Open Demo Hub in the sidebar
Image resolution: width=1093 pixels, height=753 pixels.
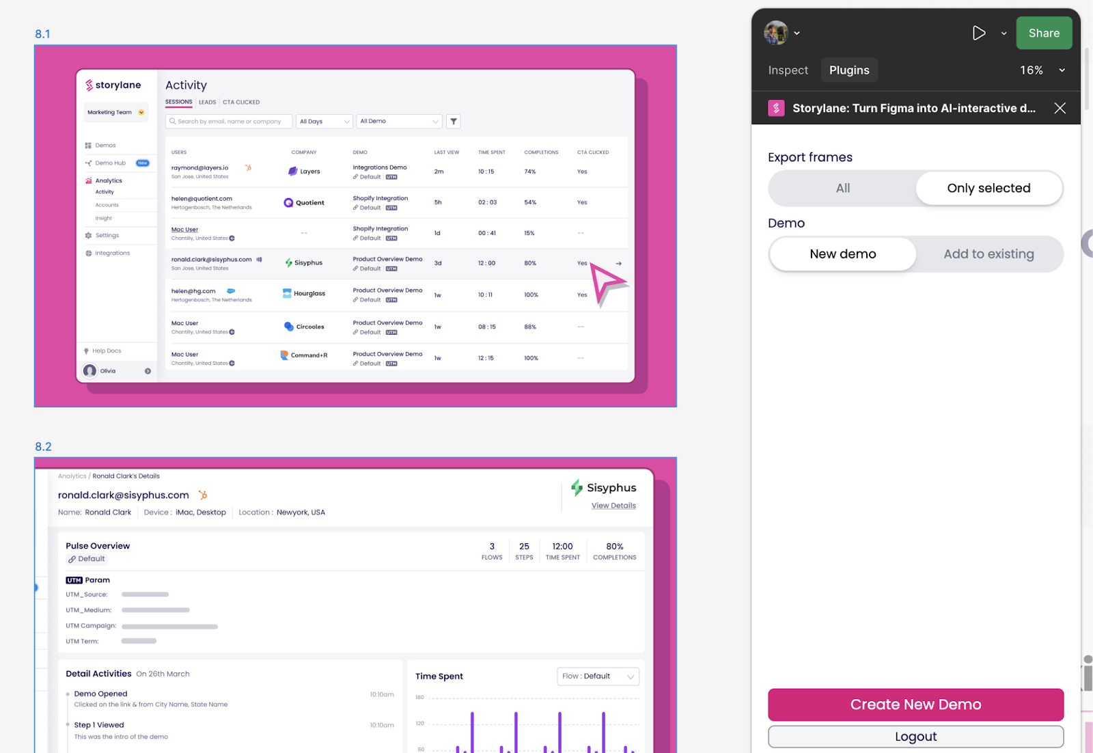pyautogui.click(x=111, y=163)
